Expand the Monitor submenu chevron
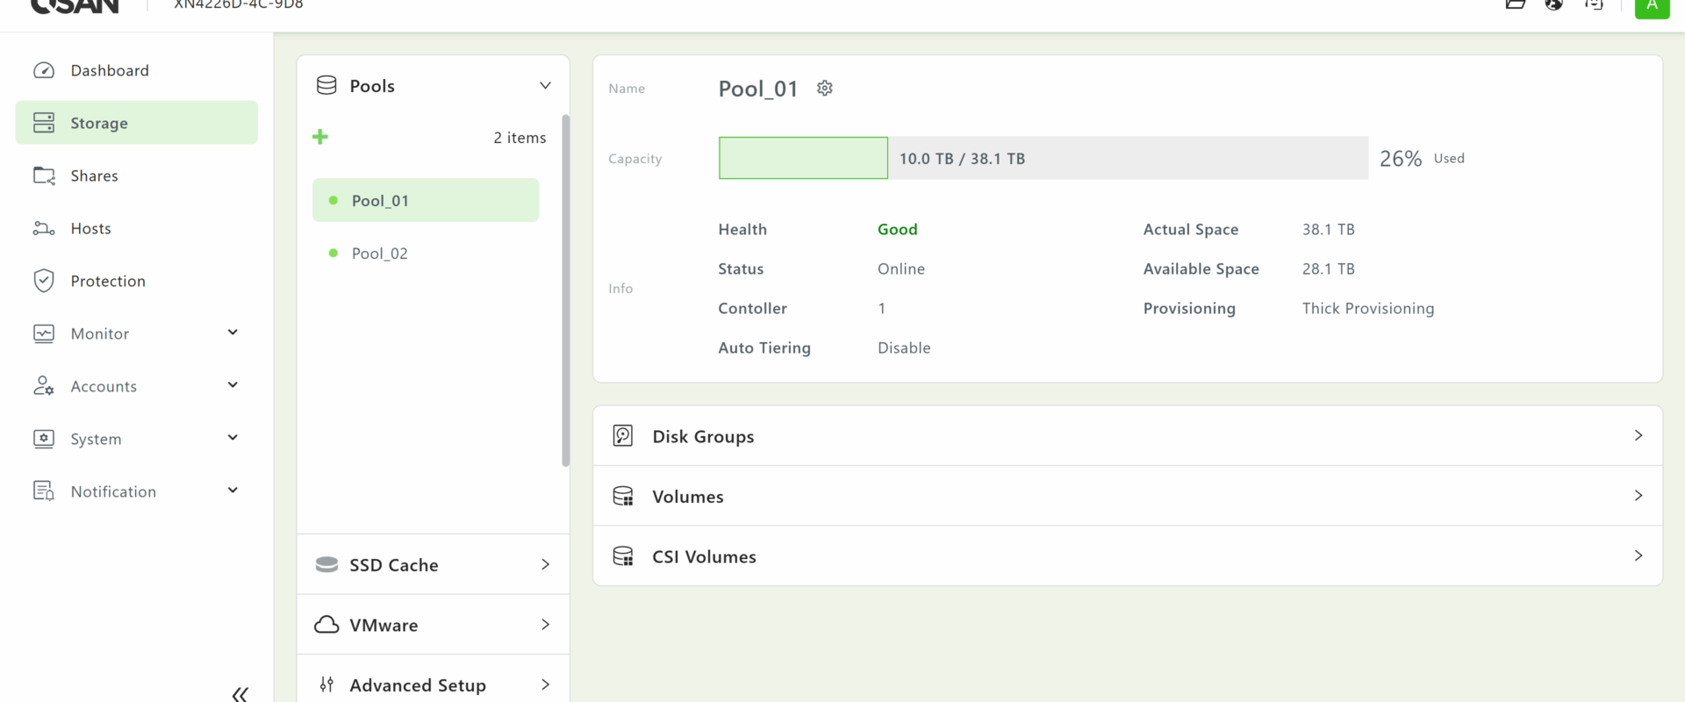Viewport: 1685px width, 702px height. (x=233, y=333)
